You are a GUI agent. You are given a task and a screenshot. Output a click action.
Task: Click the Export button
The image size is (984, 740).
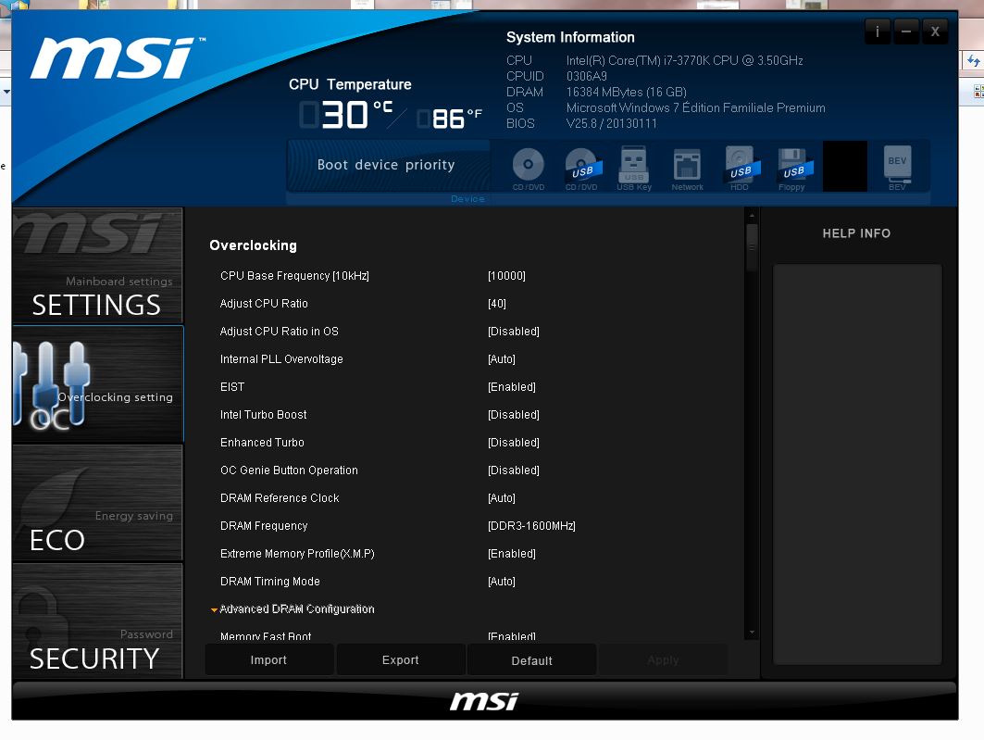pyautogui.click(x=401, y=659)
